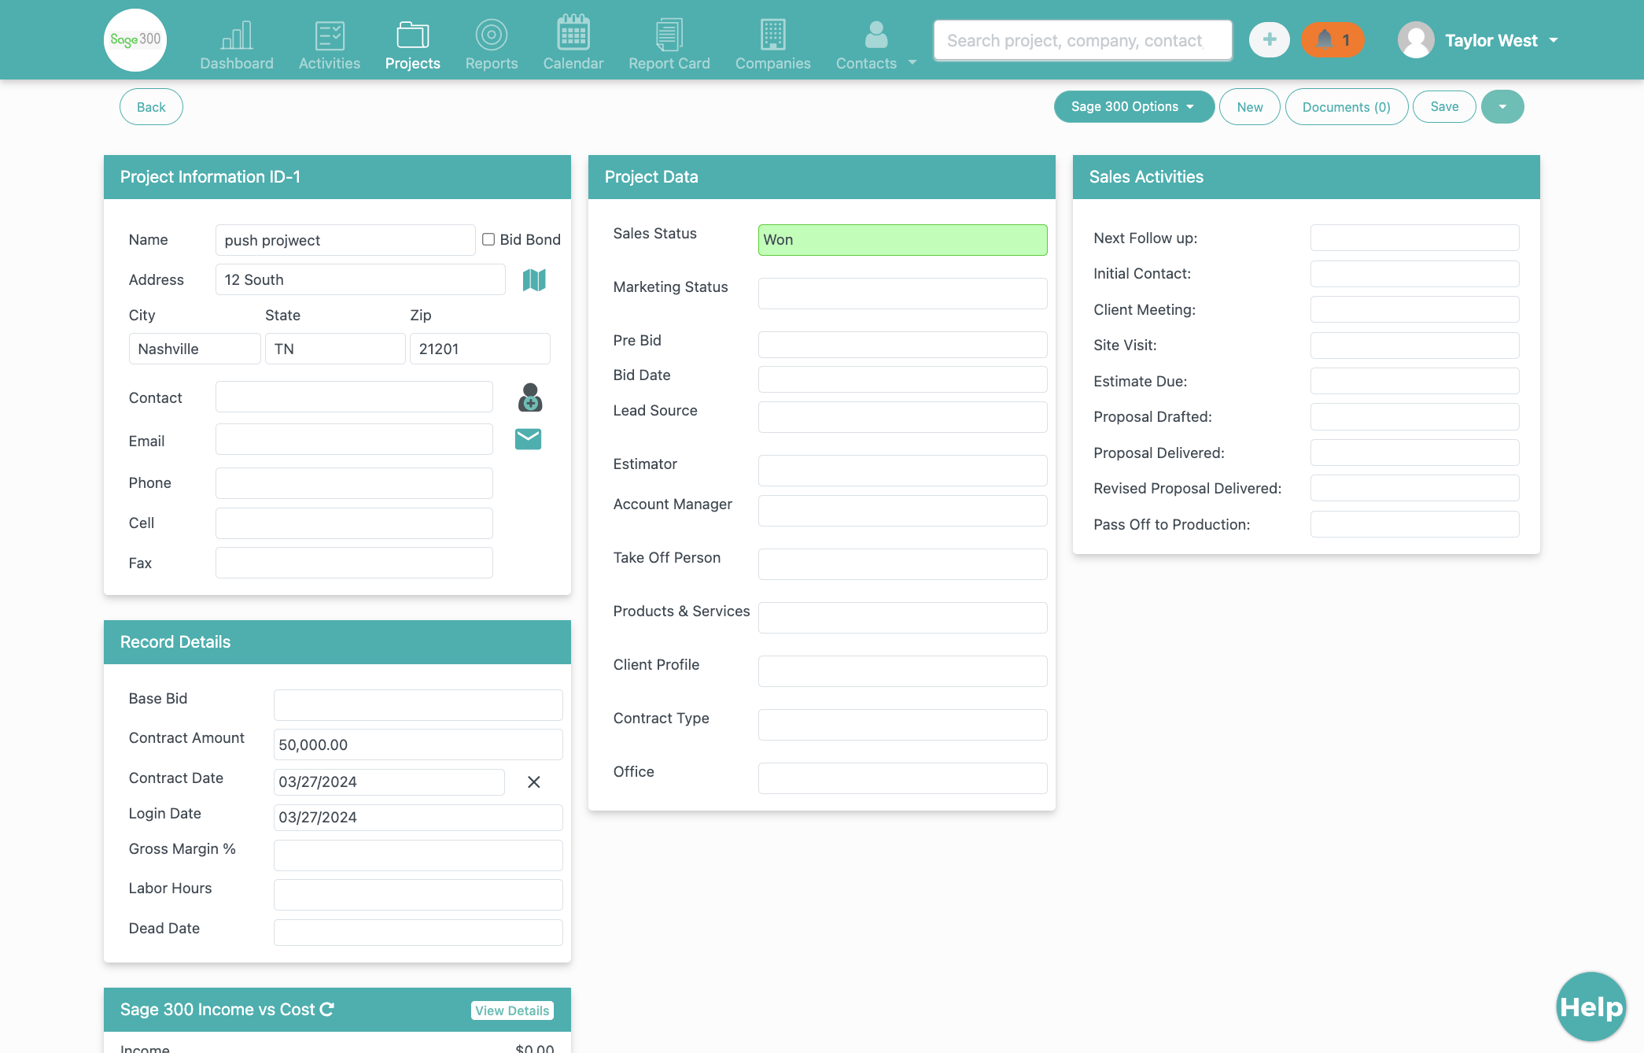Open the Marketing Status dropdown
This screenshot has width=1644, height=1053.
click(902, 294)
